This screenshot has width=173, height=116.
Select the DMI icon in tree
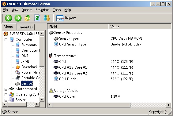17,56
